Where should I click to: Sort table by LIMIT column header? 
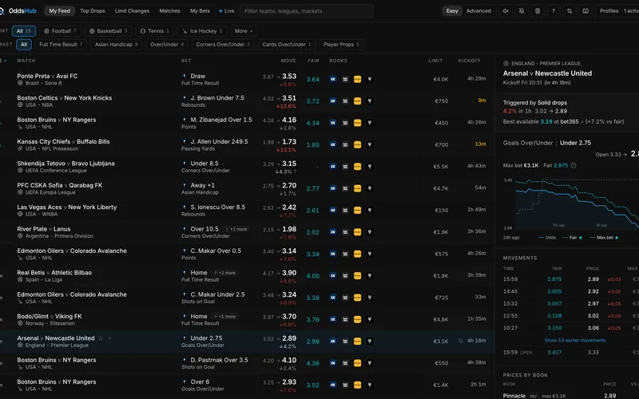click(435, 61)
